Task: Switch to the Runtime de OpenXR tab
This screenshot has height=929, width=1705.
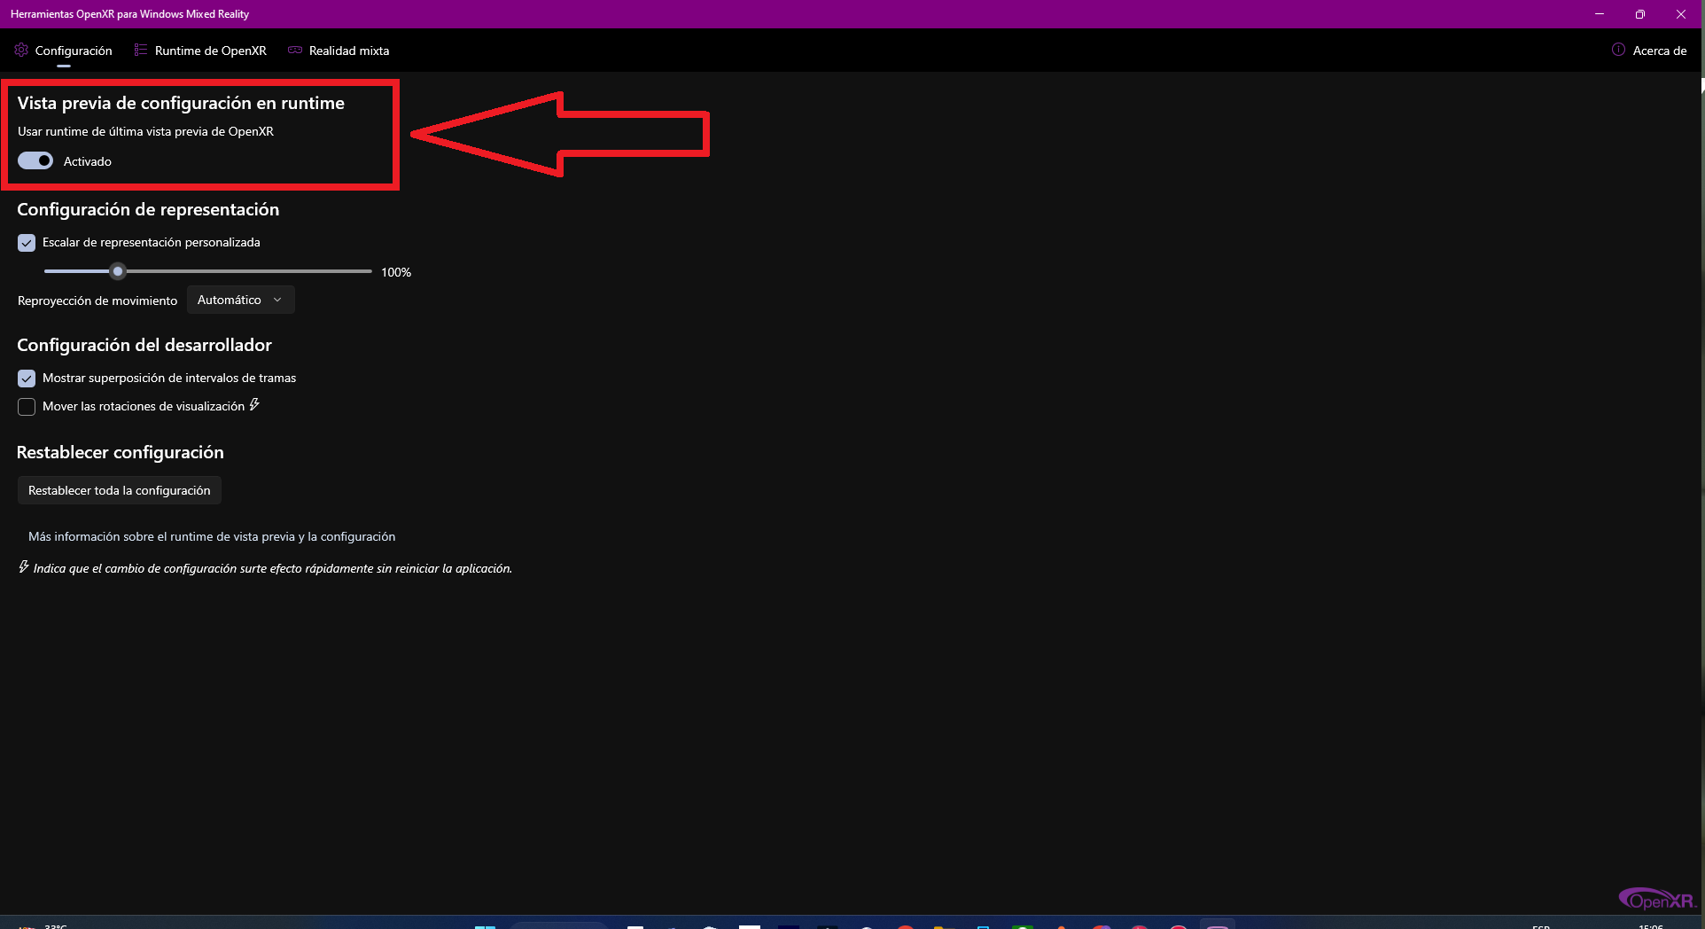Action: point(200,51)
